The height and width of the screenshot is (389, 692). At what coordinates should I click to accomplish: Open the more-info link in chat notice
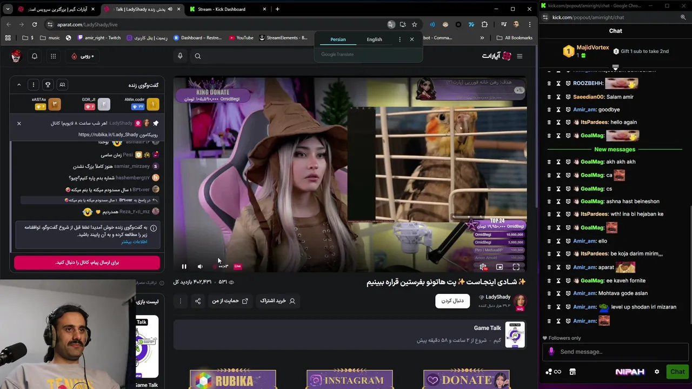pyautogui.click(x=134, y=242)
